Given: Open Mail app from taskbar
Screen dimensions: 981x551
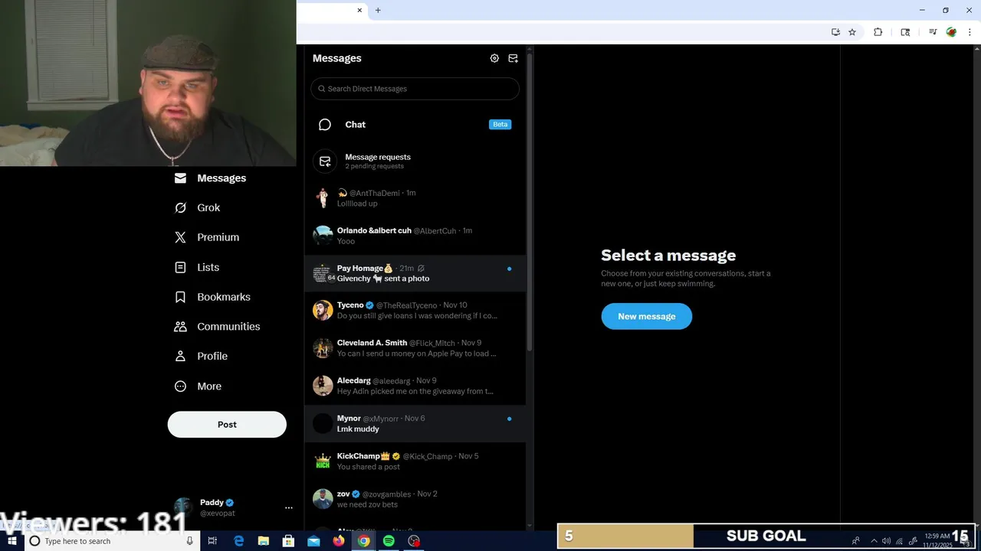Looking at the screenshot, I should coord(313,541).
